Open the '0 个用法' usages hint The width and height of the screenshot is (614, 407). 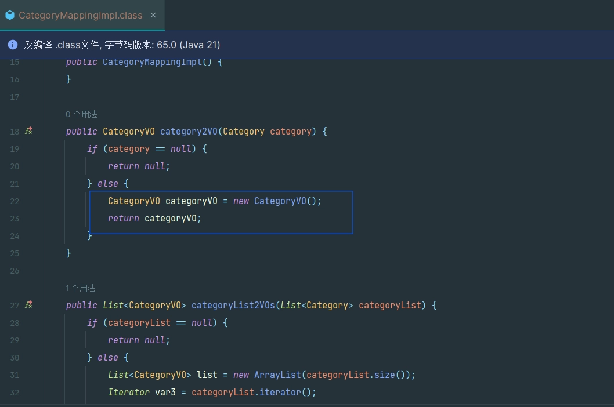[82, 115]
